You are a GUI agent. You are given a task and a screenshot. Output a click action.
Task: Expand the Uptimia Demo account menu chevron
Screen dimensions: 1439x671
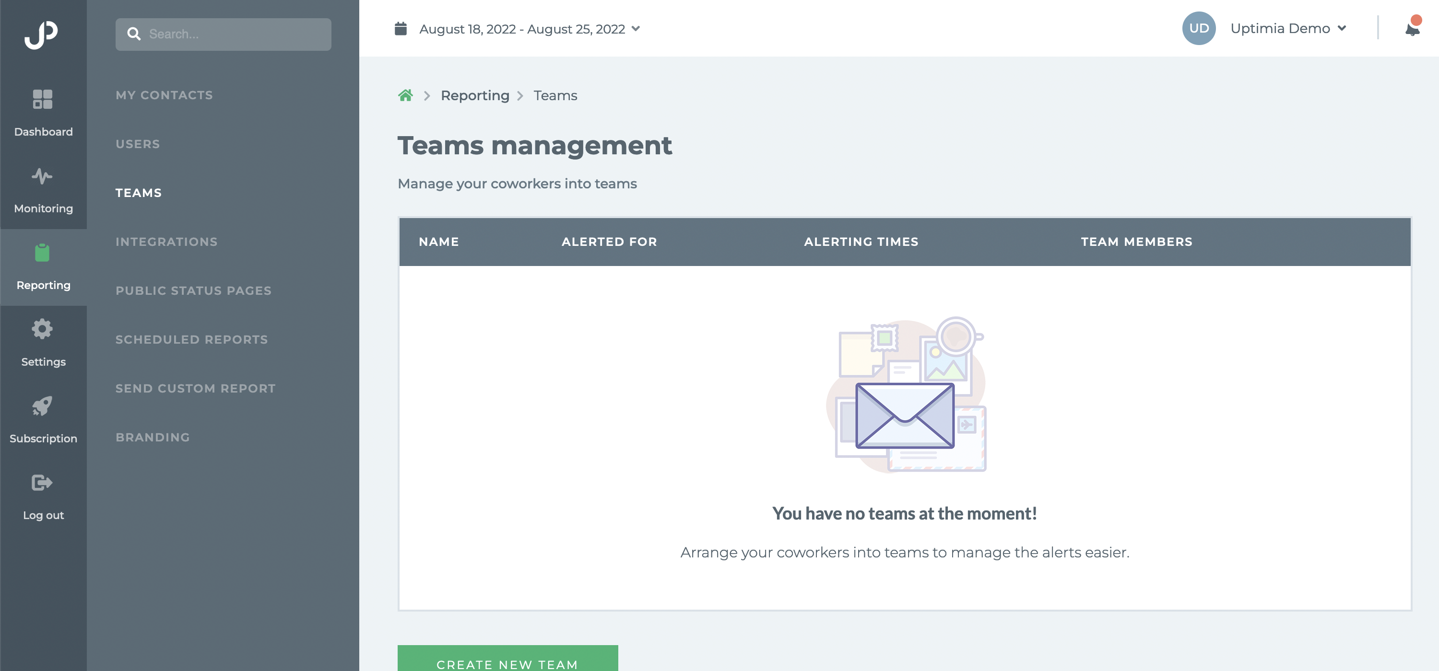coord(1342,28)
